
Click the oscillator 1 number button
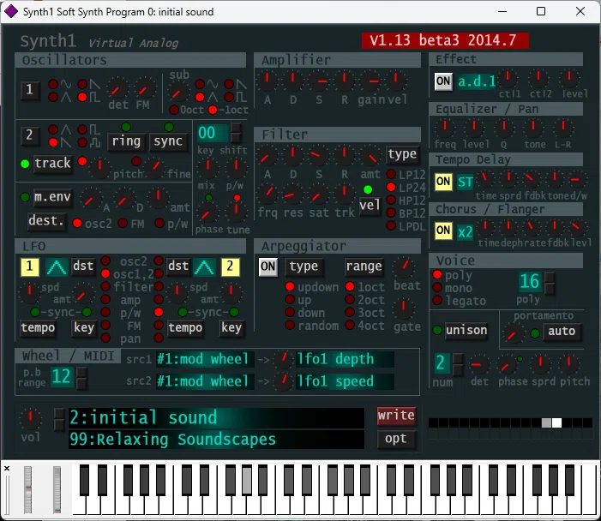(29, 90)
